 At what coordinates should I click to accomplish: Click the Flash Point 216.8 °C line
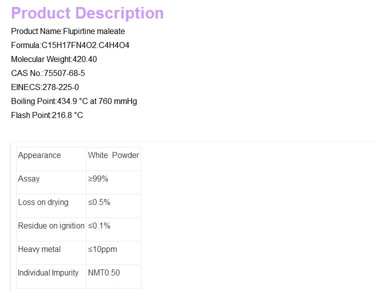pos(47,115)
